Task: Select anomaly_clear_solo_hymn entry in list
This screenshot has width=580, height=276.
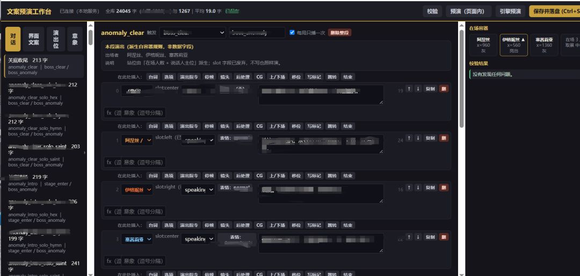Action: click(44, 125)
